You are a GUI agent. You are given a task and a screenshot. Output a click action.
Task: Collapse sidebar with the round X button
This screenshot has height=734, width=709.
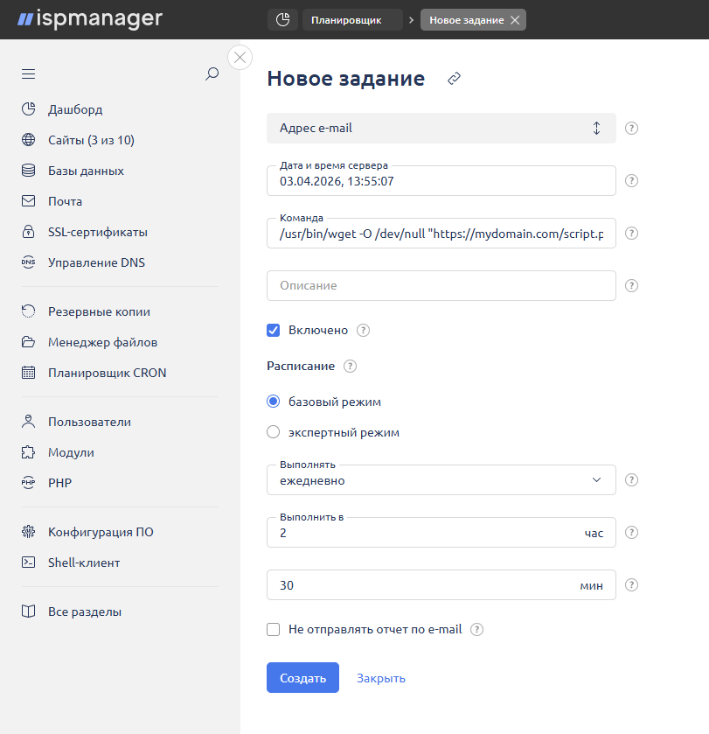(240, 58)
